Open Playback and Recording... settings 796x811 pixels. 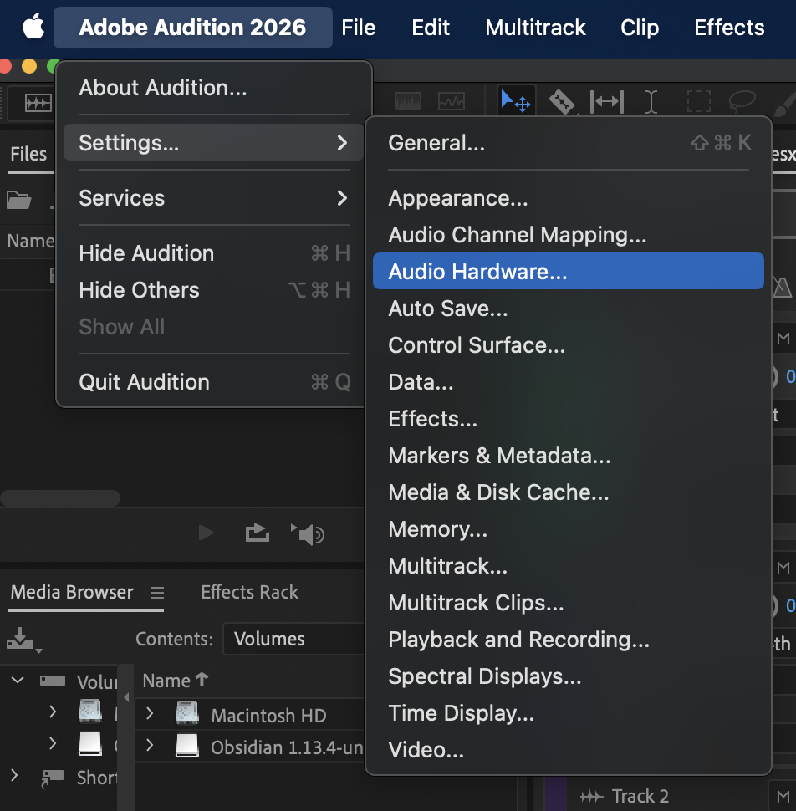[569, 640]
